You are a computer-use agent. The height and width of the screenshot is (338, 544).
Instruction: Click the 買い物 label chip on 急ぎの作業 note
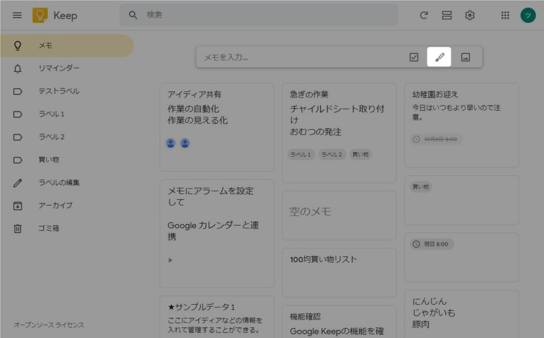point(361,155)
